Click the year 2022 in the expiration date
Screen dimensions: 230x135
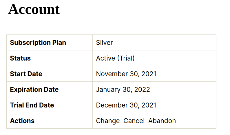(142, 90)
